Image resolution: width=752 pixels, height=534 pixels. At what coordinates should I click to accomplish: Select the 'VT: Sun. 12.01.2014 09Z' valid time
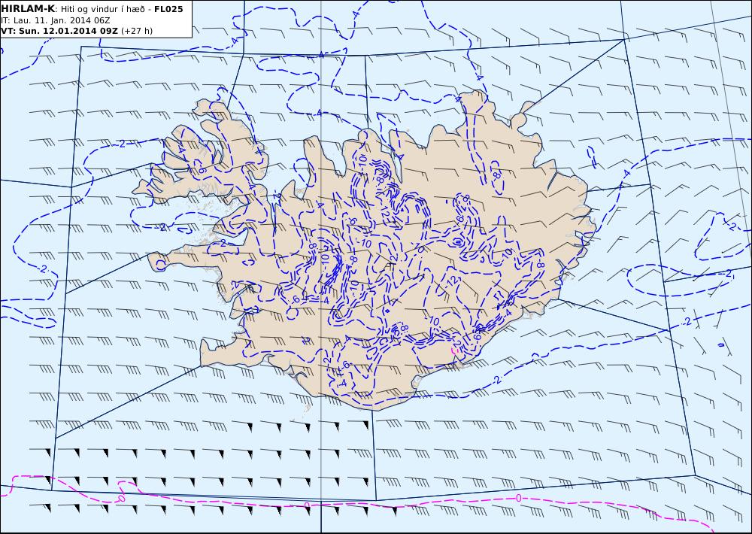pos(59,31)
